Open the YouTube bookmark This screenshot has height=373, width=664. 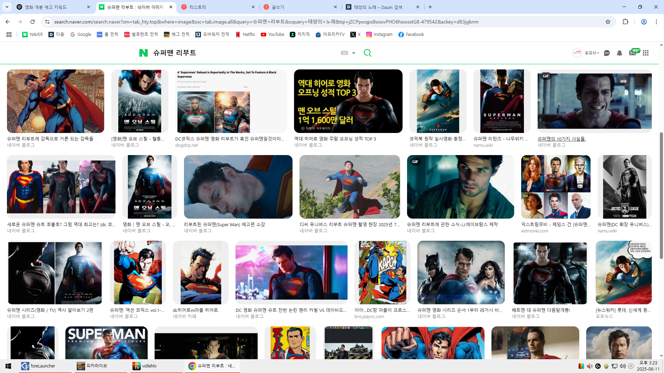(273, 35)
